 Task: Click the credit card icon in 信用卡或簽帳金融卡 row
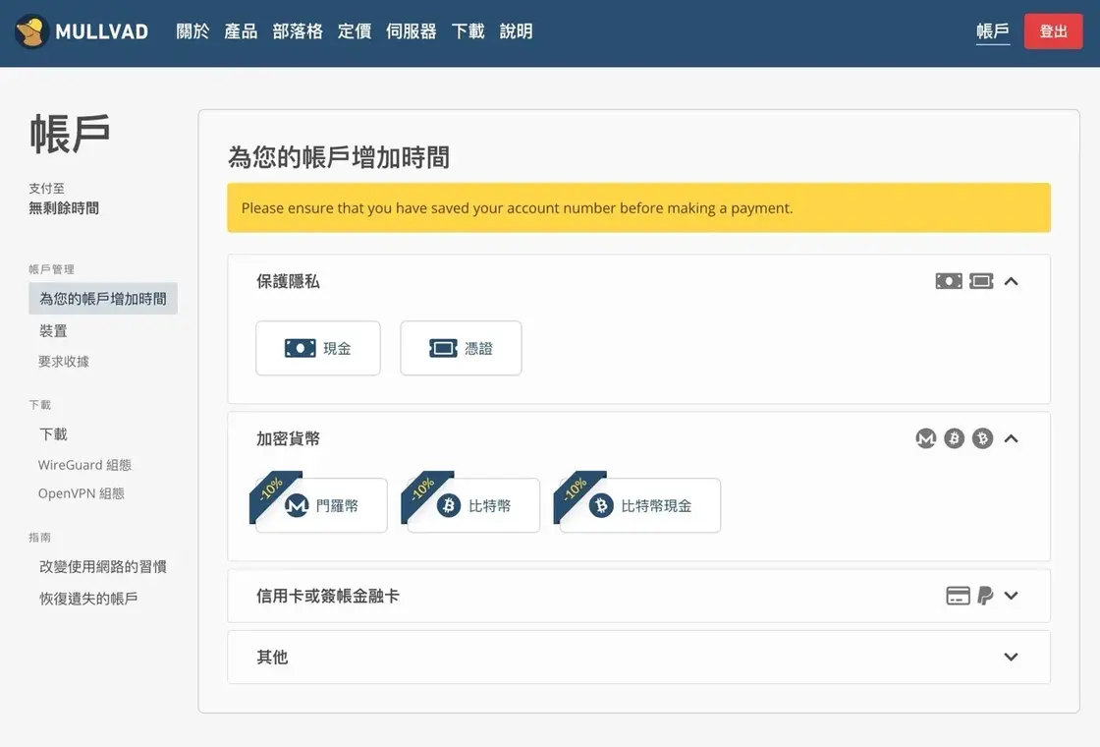point(958,596)
